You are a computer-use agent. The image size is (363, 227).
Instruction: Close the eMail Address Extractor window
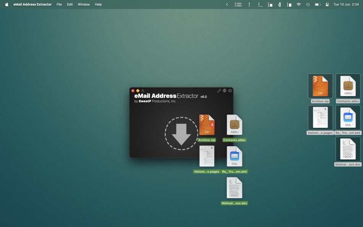pos(133,91)
